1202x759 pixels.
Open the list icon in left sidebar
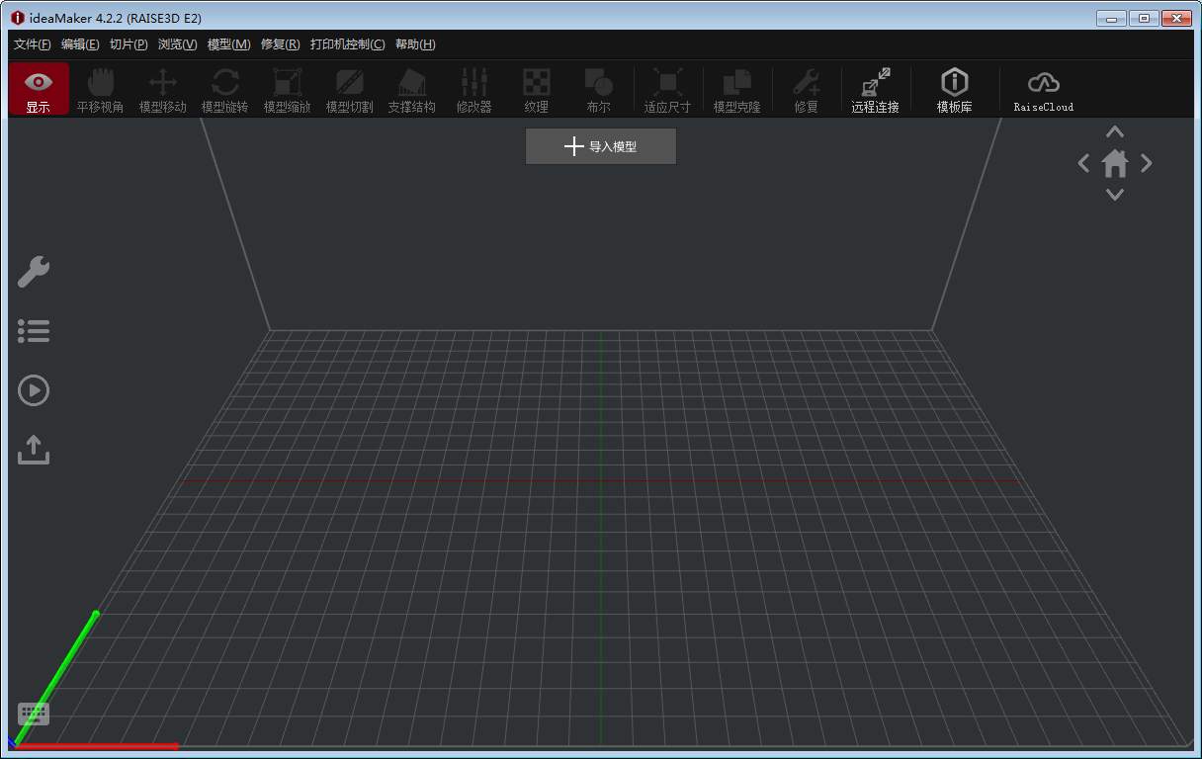pyautogui.click(x=34, y=331)
